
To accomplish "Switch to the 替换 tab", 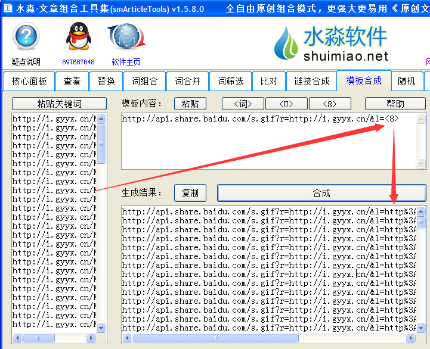I will pos(106,81).
